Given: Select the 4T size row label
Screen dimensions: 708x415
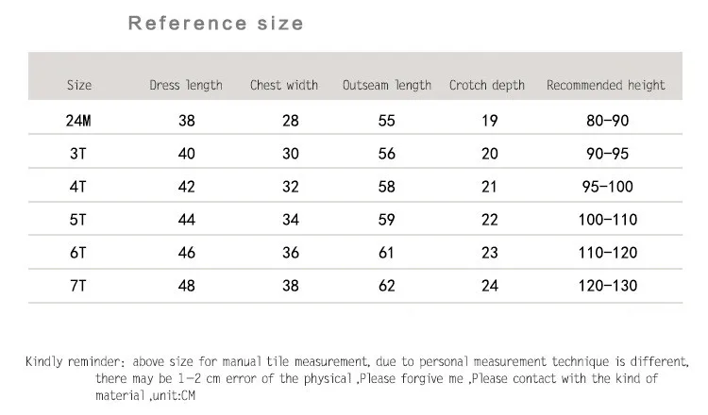Looking at the screenshot, I should coord(77,187).
